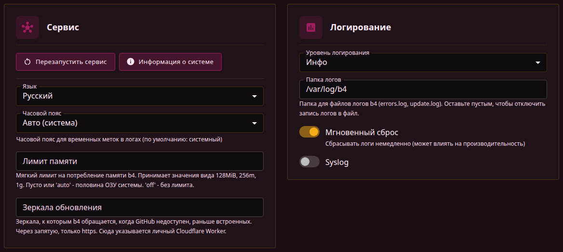Viewport: 563px width, 252px height.
Task: Open the Уровень логирования dropdown
Action: click(423, 63)
